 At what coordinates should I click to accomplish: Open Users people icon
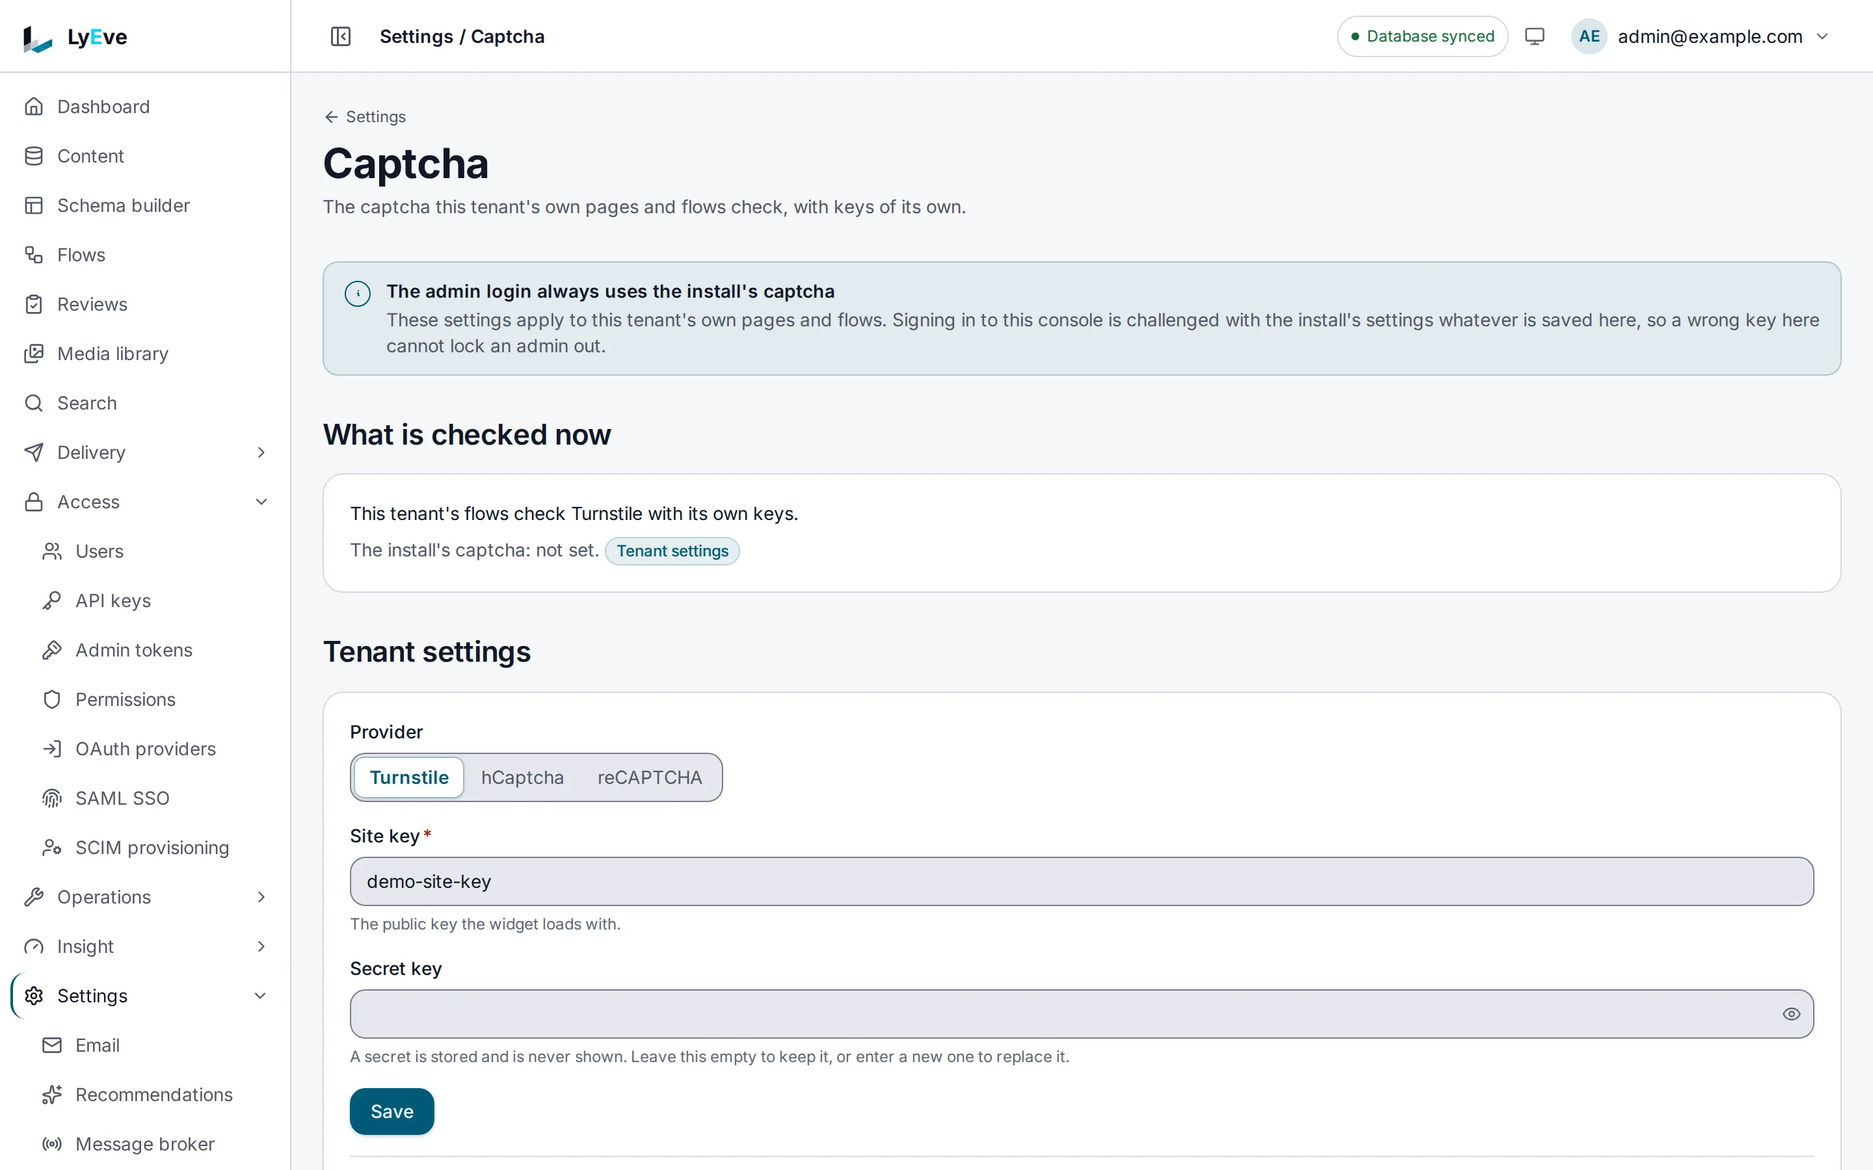click(x=52, y=551)
